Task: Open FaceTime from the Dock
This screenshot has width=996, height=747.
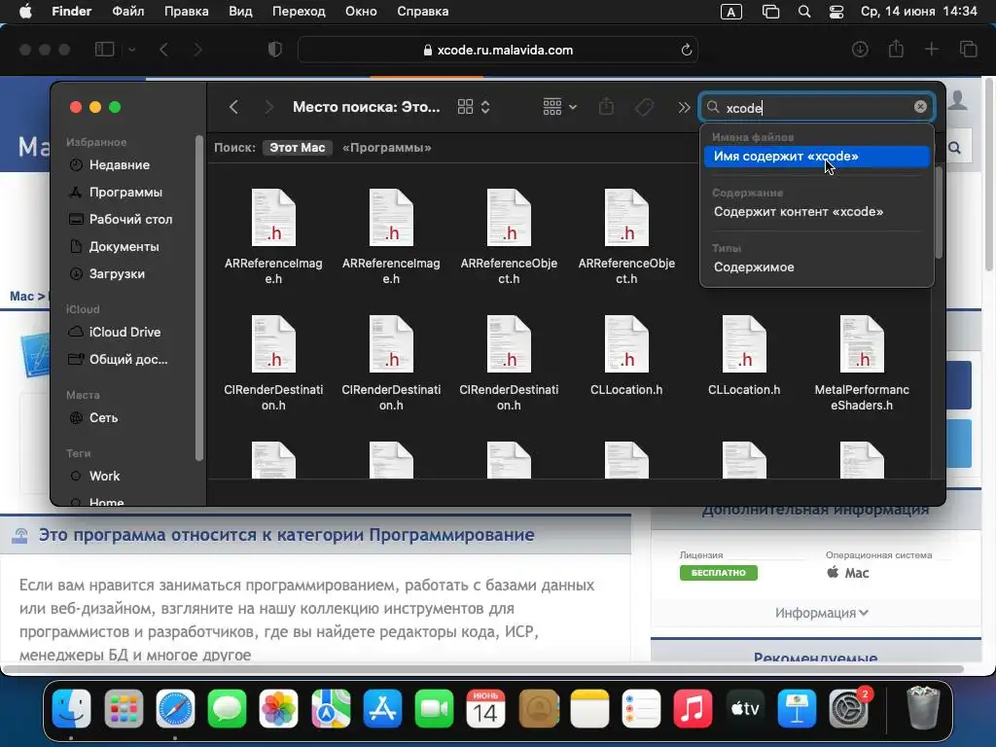Action: coord(434,708)
